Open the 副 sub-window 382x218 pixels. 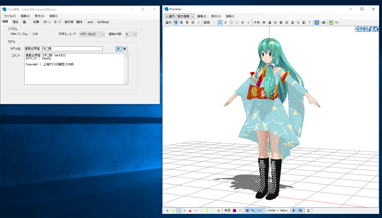pos(304,23)
